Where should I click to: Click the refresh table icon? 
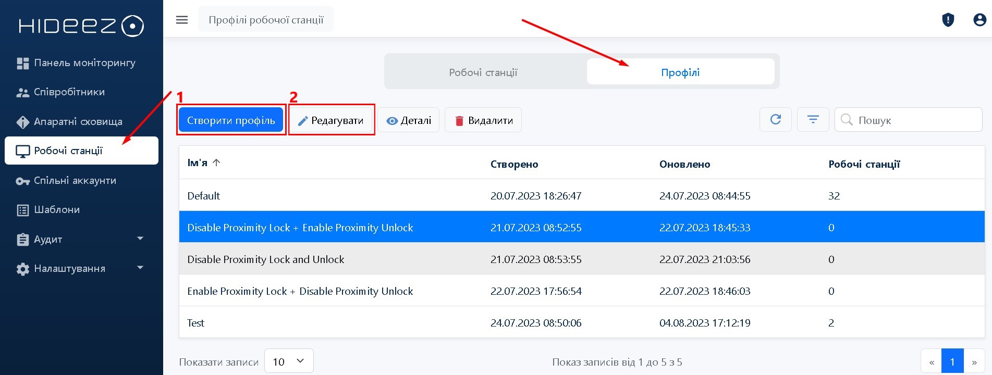775,120
